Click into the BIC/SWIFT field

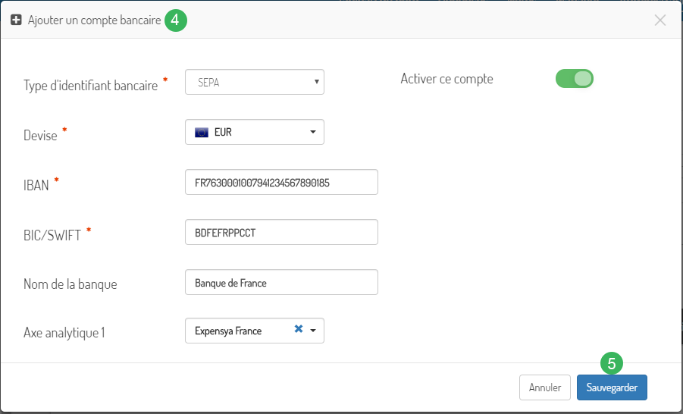(x=281, y=232)
